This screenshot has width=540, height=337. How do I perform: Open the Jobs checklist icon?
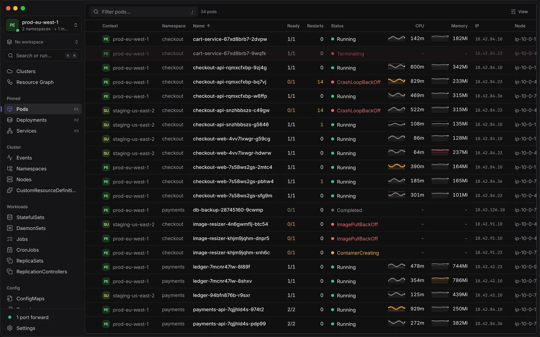10,239
